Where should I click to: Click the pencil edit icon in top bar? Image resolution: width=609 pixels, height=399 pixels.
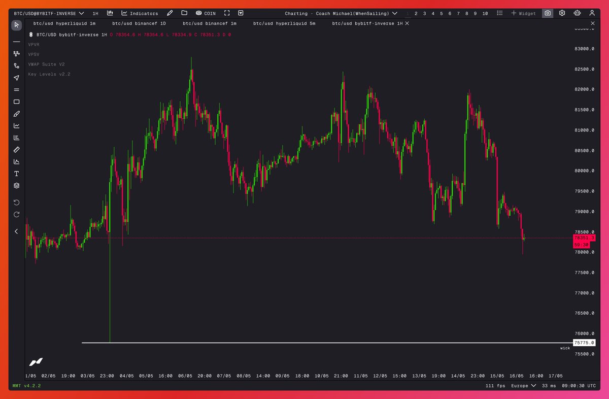pyautogui.click(x=170, y=13)
